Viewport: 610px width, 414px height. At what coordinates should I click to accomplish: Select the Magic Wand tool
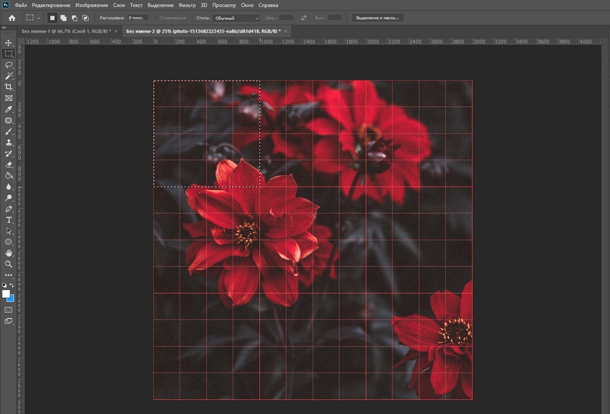9,76
